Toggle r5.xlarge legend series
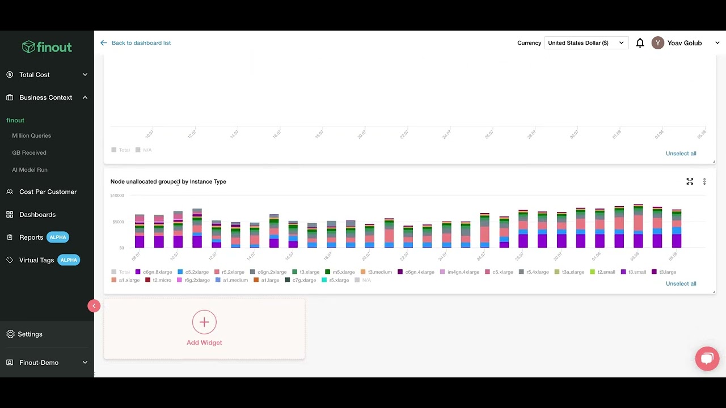Viewport: 726px width, 408px height. pos(335,280)
